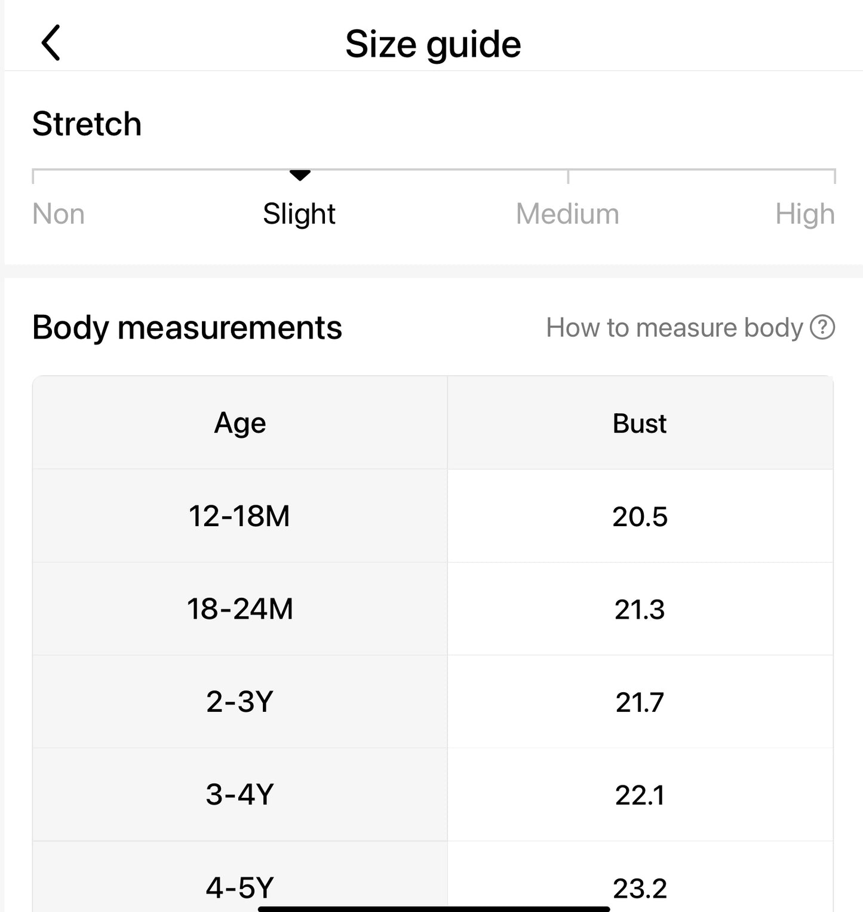This screenshot has width=863, height=912.
Task: Tap the Size guide page title
Action: point(433,44)
